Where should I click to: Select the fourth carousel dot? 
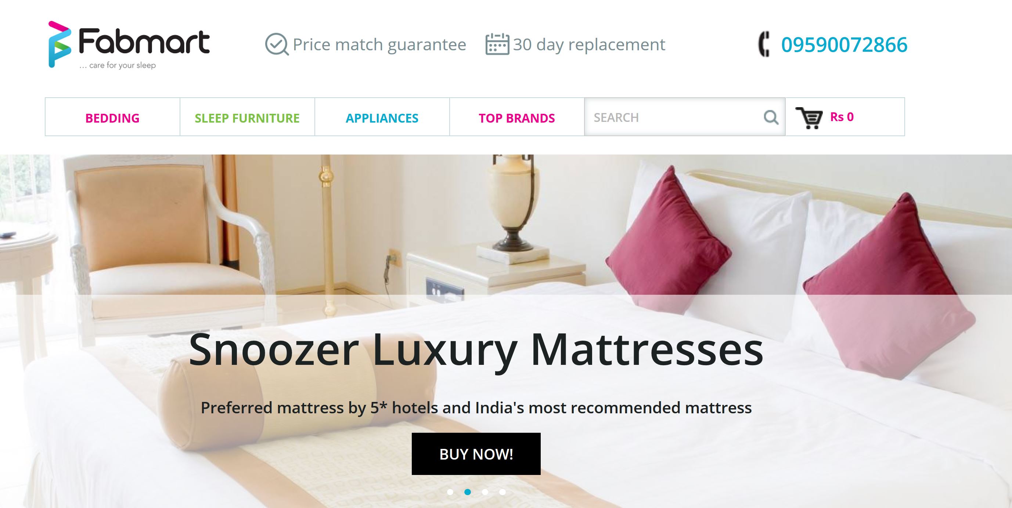[x=503, y=492]
